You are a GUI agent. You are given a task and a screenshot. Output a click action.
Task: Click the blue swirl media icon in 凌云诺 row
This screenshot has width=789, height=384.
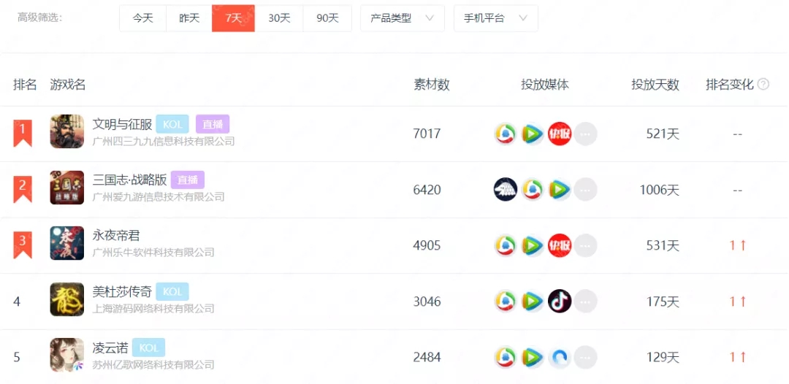[560, 358]
